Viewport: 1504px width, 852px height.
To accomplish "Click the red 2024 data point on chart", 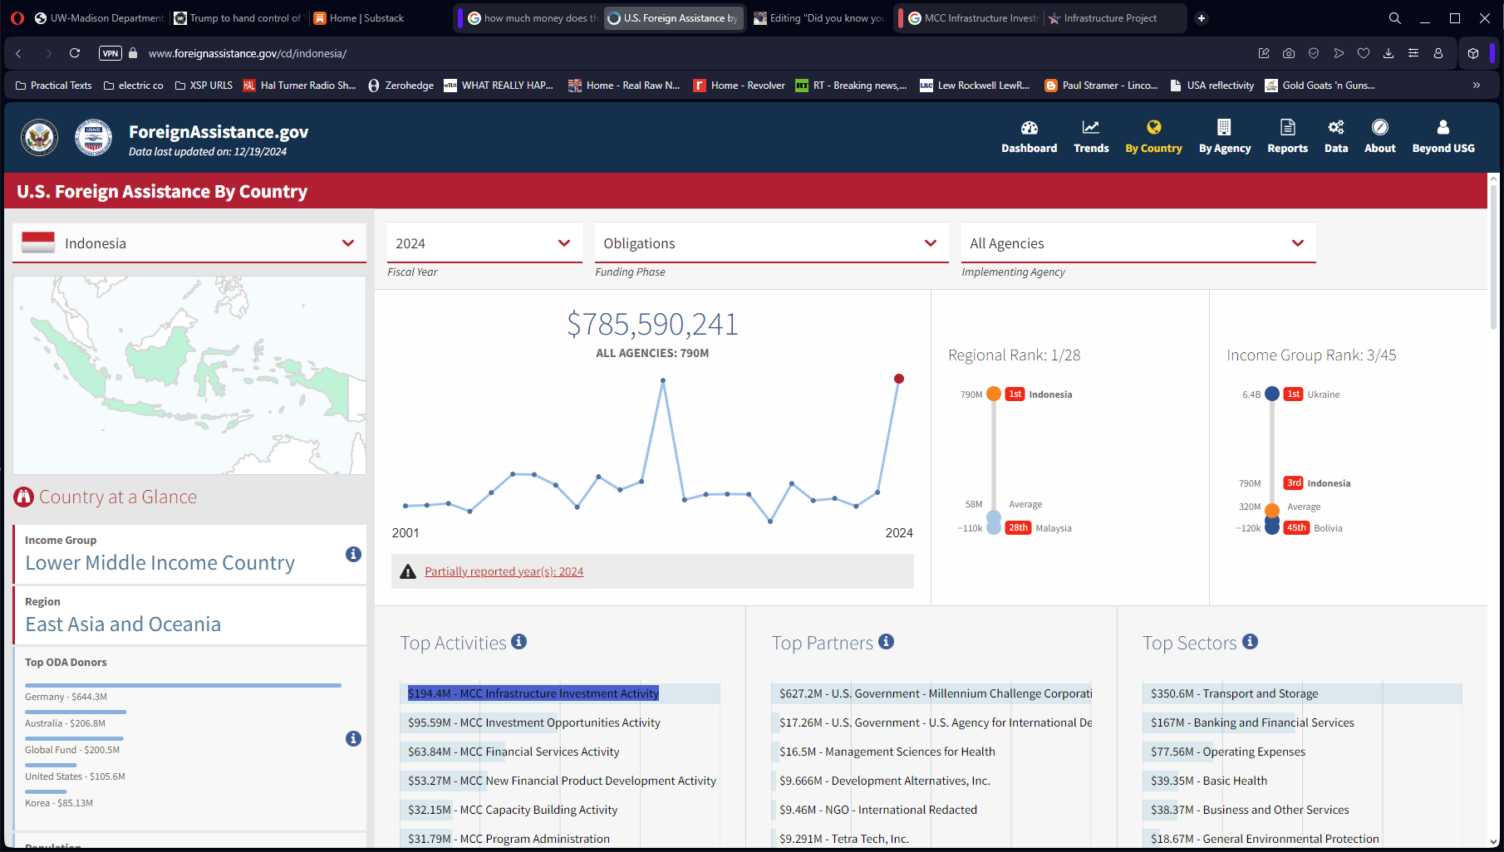I will click(x=898, y=379).
